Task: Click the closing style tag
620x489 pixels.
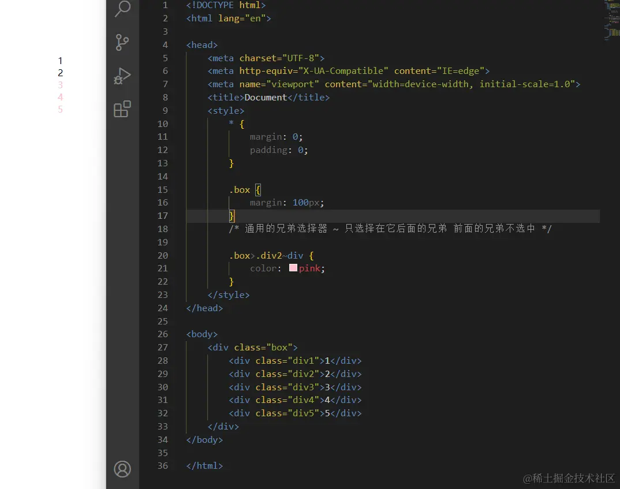Action: (229, 295)
